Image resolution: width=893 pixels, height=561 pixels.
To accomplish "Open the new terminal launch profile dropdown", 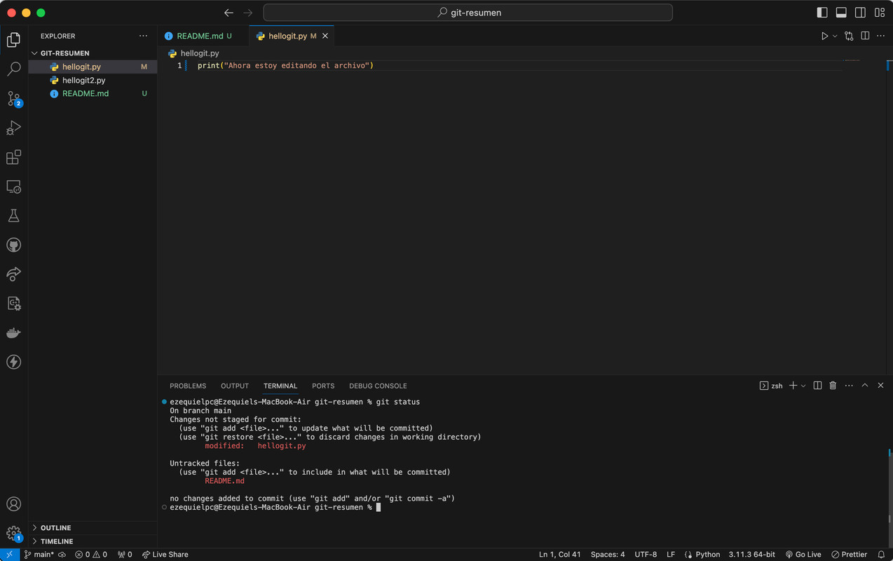I will point(803,386).
